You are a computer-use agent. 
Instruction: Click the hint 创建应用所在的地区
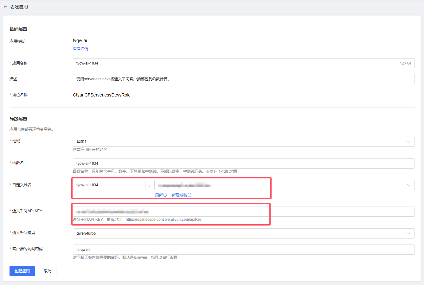pyautogui.click(x=90, y=150)
